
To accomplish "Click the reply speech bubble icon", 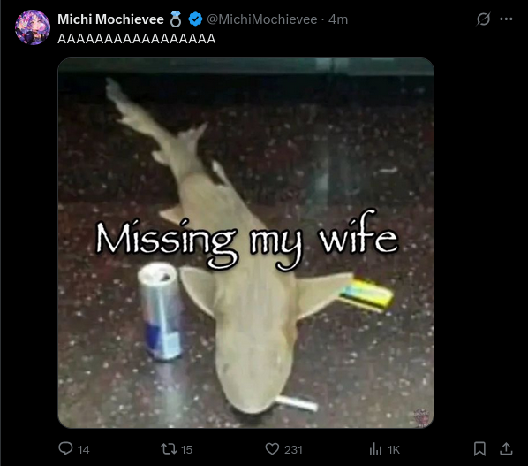I will pyautogui.click(x=65, y=449).
